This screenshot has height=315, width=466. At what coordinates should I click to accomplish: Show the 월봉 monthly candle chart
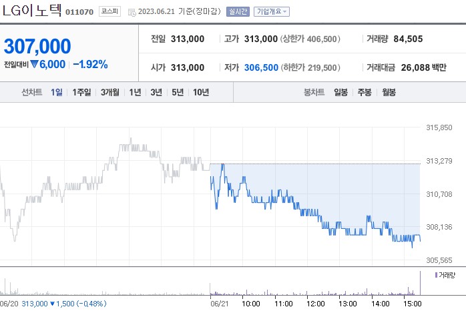point(389,92)
